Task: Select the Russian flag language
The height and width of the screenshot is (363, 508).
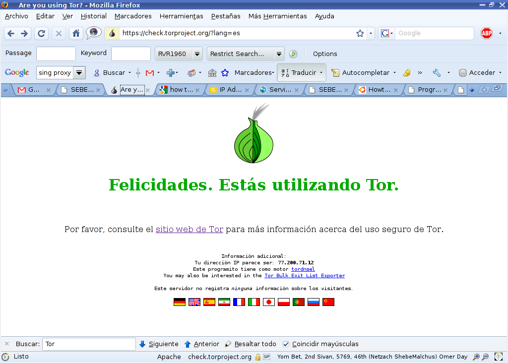Action: point(314,302)
